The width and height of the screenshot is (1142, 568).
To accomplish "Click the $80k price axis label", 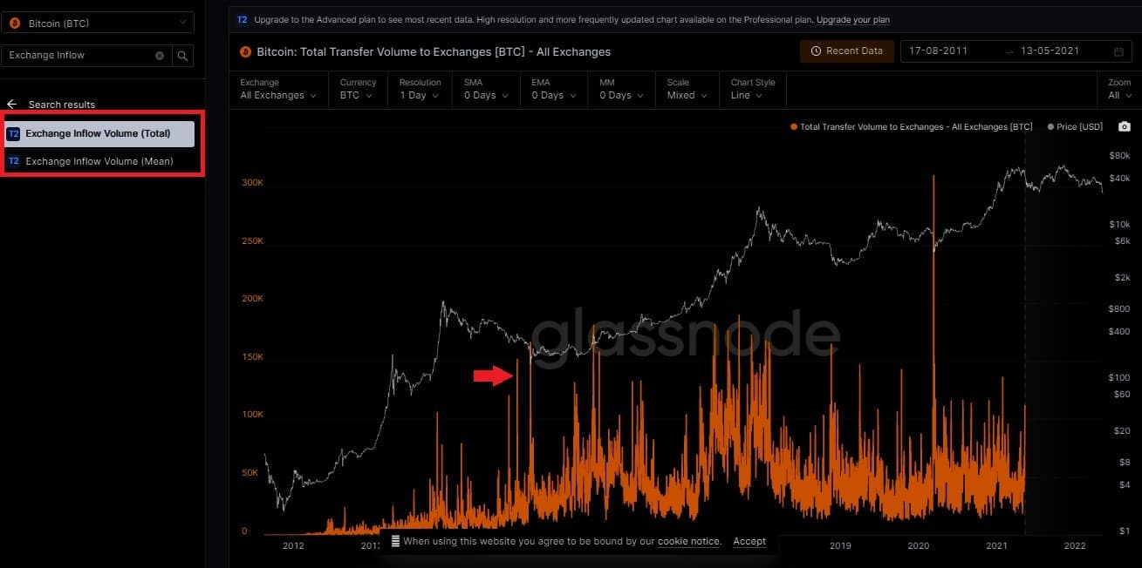I will point(1119,156).
